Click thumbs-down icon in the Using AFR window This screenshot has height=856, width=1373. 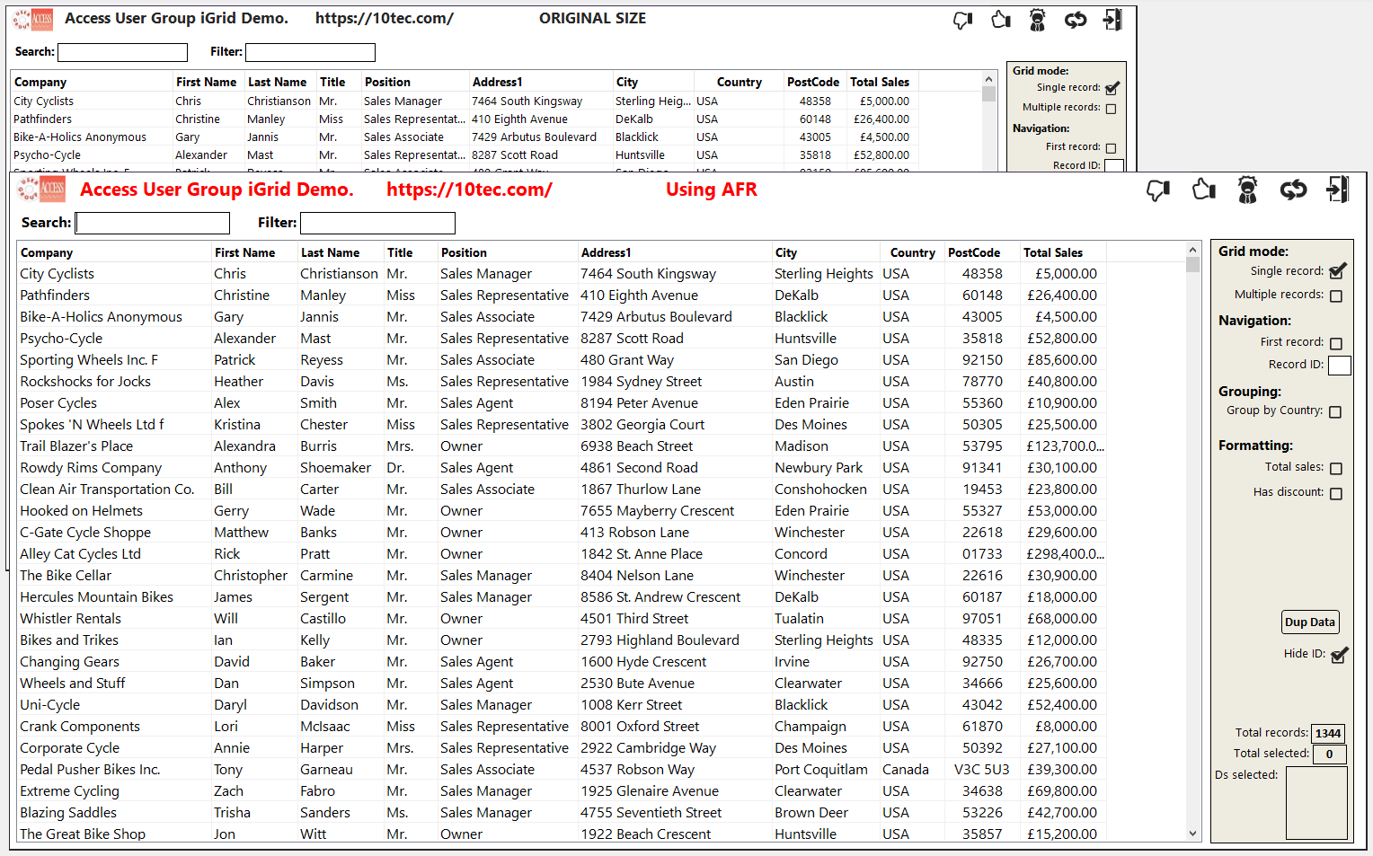(x=1158, y=190)
